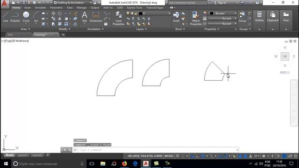Open the AutoCAD application menu button

5,4
